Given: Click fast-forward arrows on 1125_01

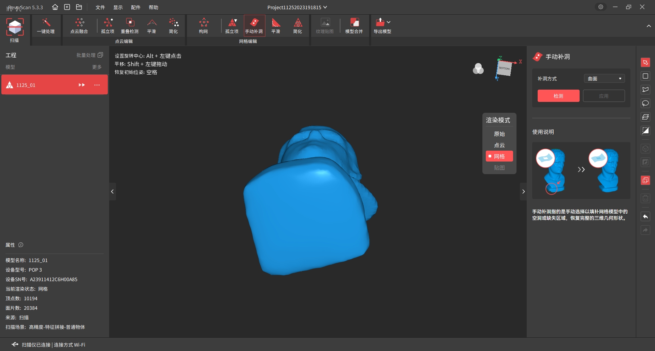Looking at the screenshot, I should (82, 85).
